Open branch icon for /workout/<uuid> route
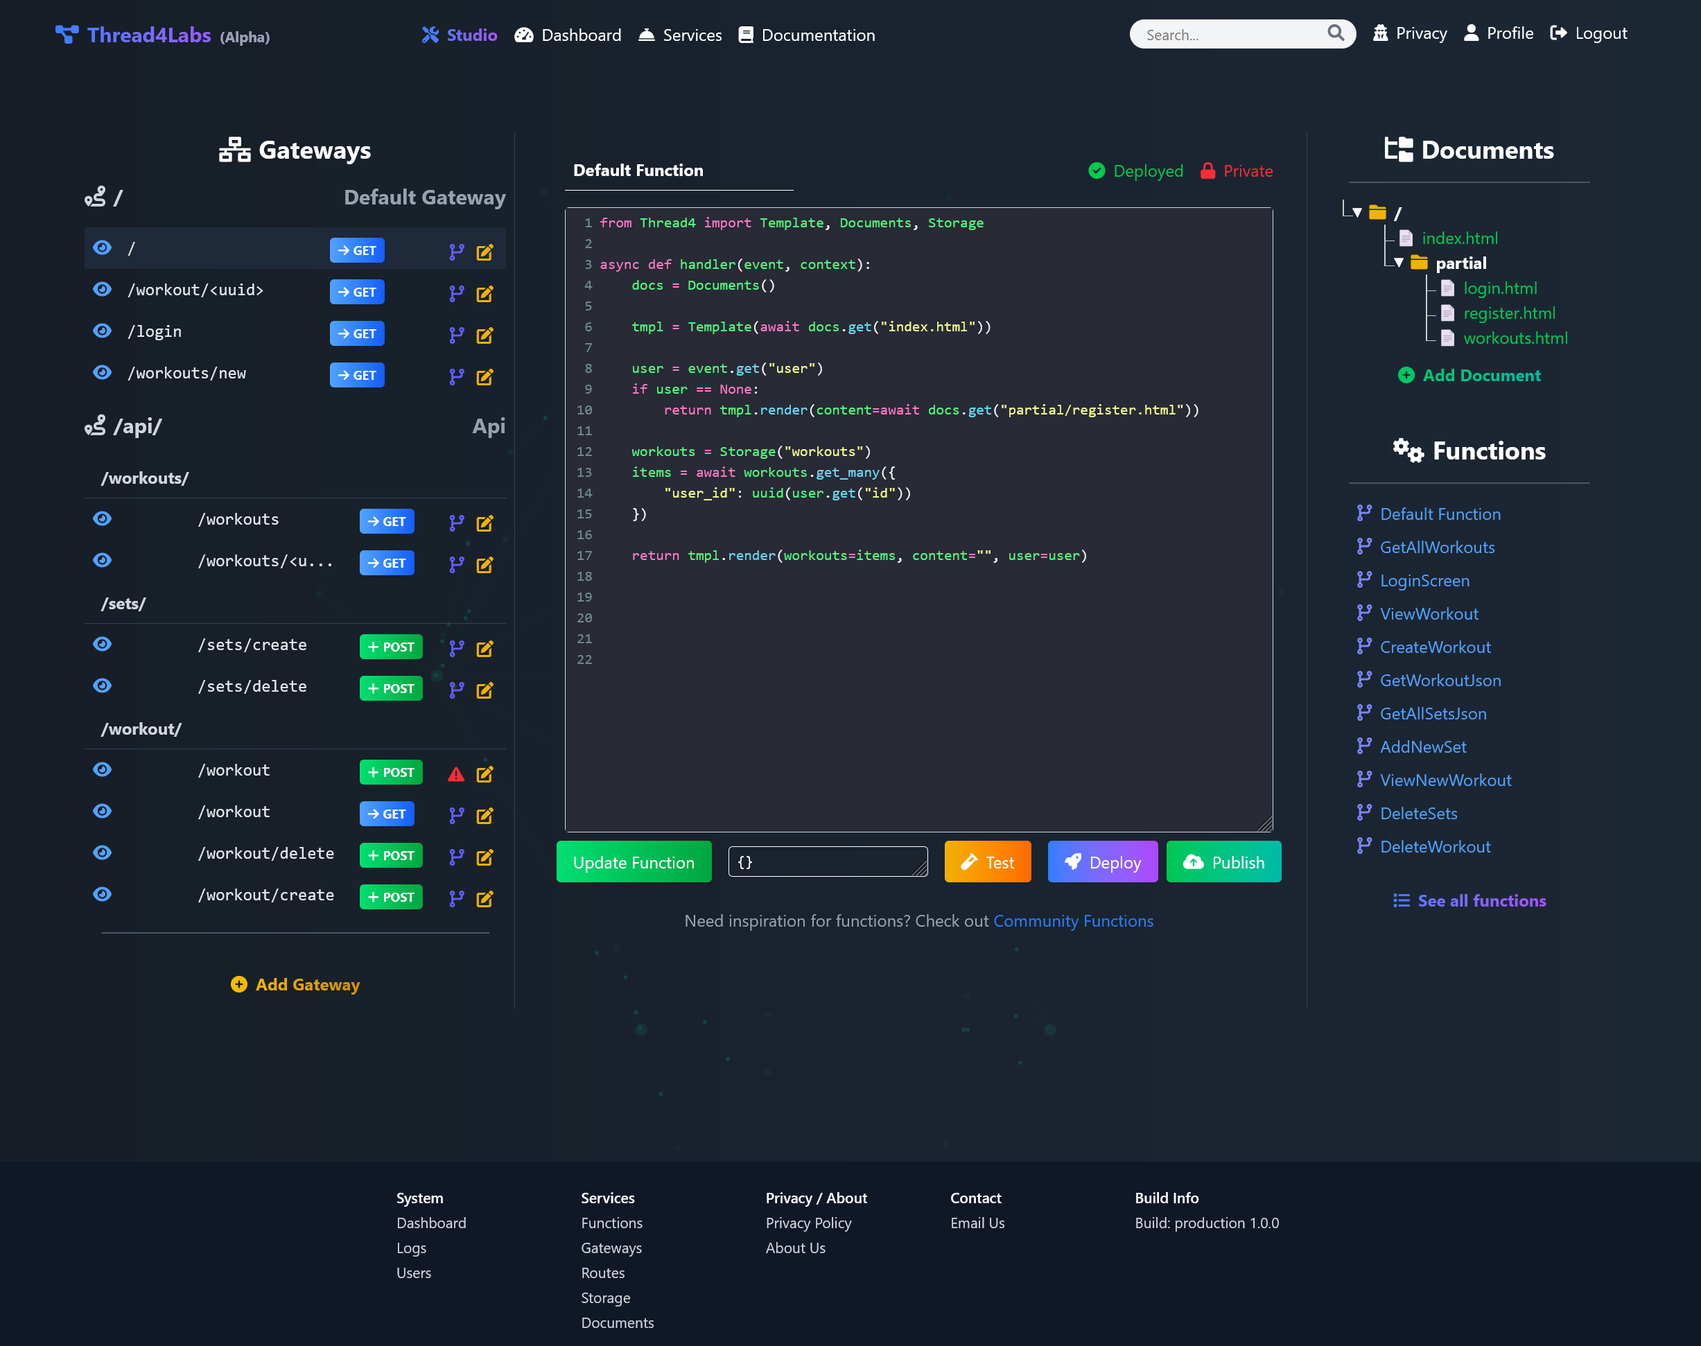Viewport: 1701px width, 1346px height. 456,294
